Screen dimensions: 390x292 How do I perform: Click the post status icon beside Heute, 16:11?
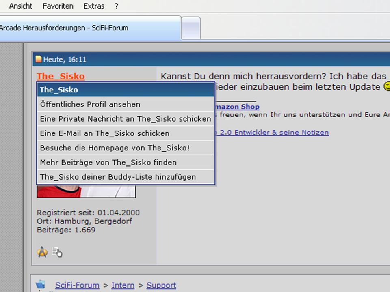(x=39, y=60)
